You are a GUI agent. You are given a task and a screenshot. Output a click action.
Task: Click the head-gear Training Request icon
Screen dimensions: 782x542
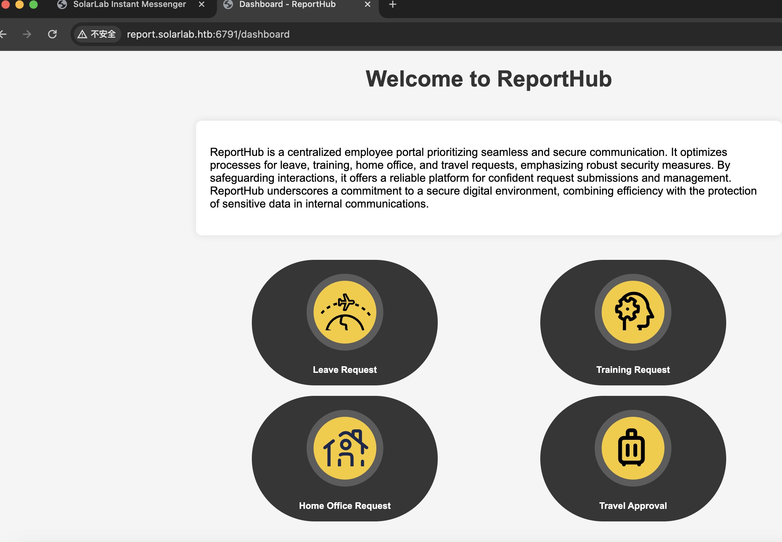(x=633, y=312)
